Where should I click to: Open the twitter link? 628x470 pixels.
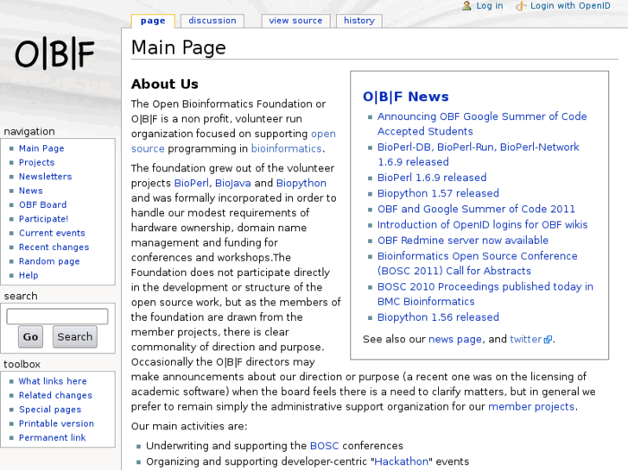click(525, 340)
